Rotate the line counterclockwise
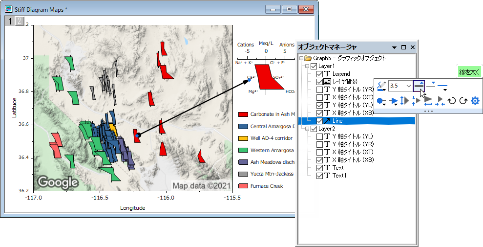This screenshot has height=247, width=483. [452, 101]
